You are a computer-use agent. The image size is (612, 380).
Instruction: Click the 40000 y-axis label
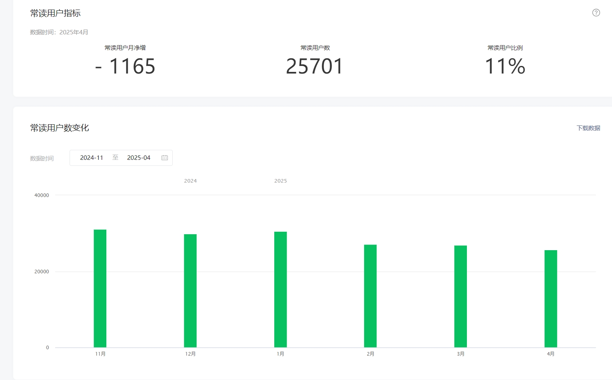click(42, 195)
